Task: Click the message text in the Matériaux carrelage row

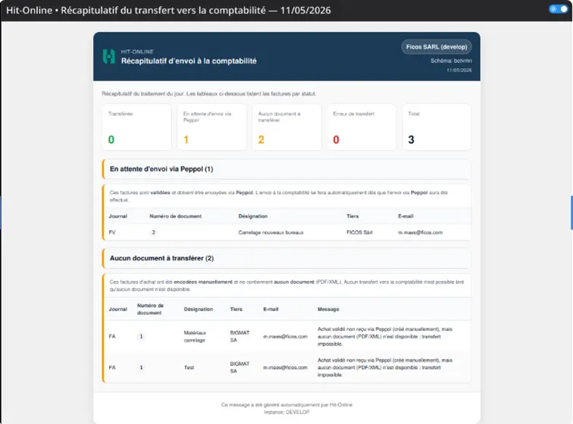Action: (x=385, y=336)
